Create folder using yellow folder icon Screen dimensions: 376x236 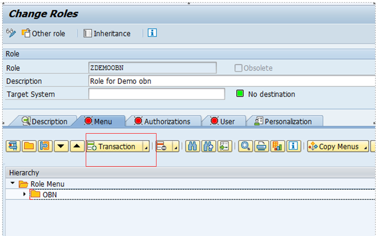[29, 146]
